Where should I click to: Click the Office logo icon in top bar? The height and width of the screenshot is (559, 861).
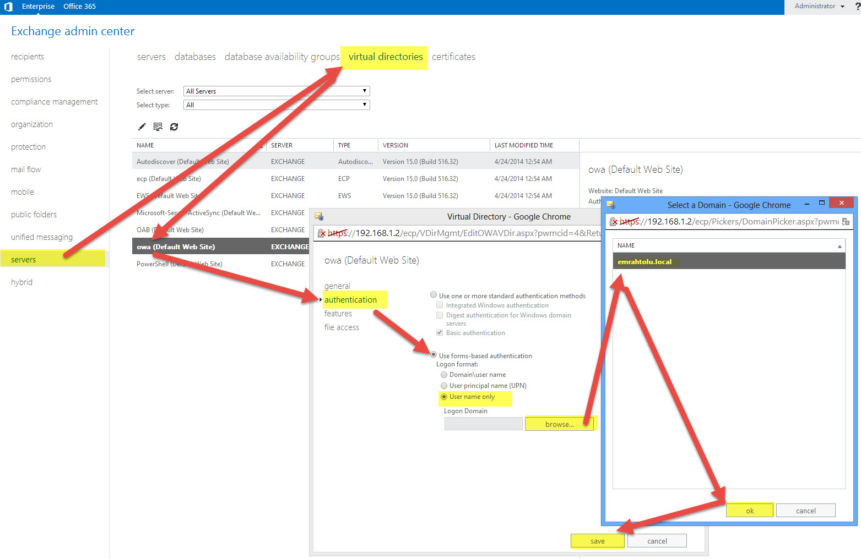(x=8, y=7)
